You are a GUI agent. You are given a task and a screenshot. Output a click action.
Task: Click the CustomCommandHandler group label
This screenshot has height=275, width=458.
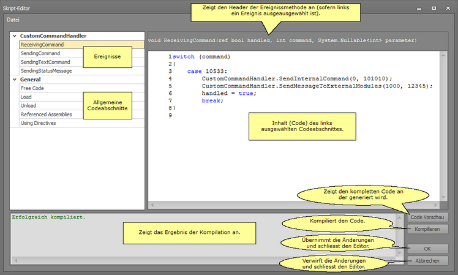click(x=53, y=36)
